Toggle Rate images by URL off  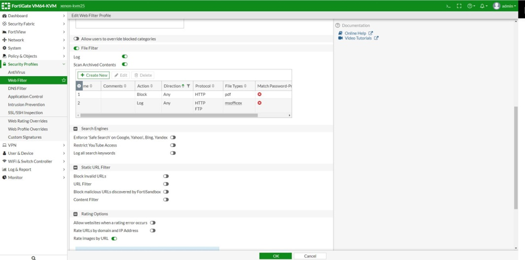[x=114, y=239]
